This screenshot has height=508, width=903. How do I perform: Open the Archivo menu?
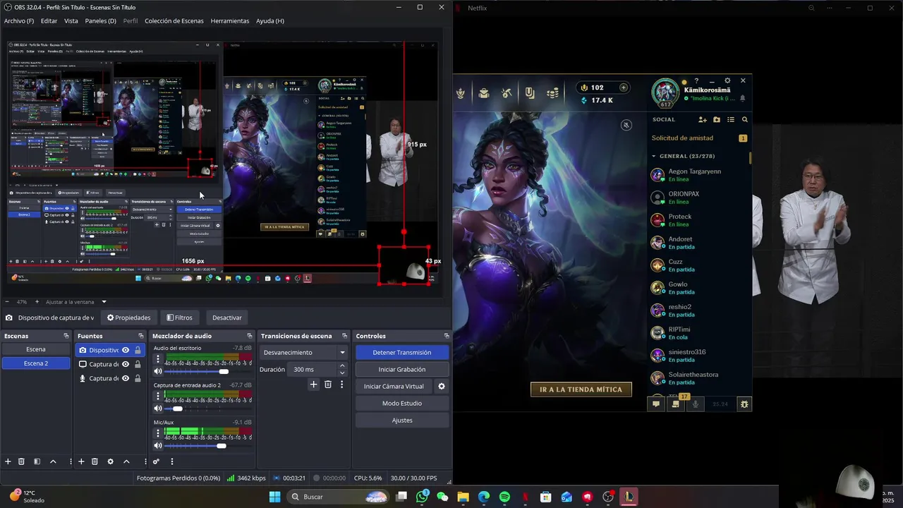19,20
